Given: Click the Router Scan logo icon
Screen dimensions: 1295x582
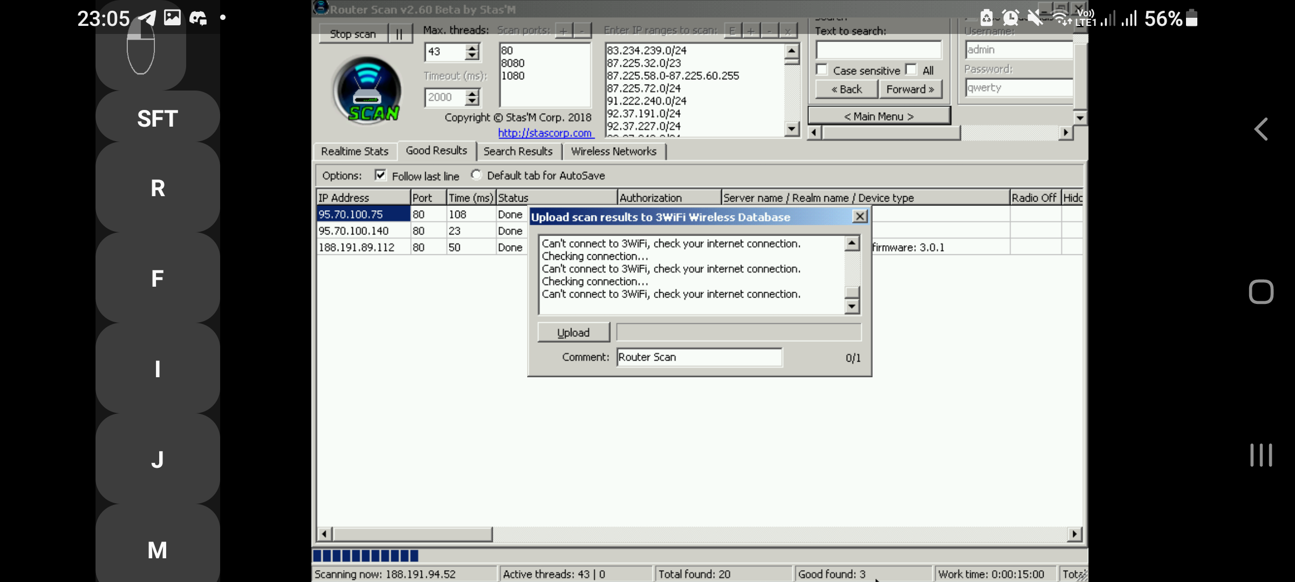Looking at the screenshot, I should coord(367,90).
